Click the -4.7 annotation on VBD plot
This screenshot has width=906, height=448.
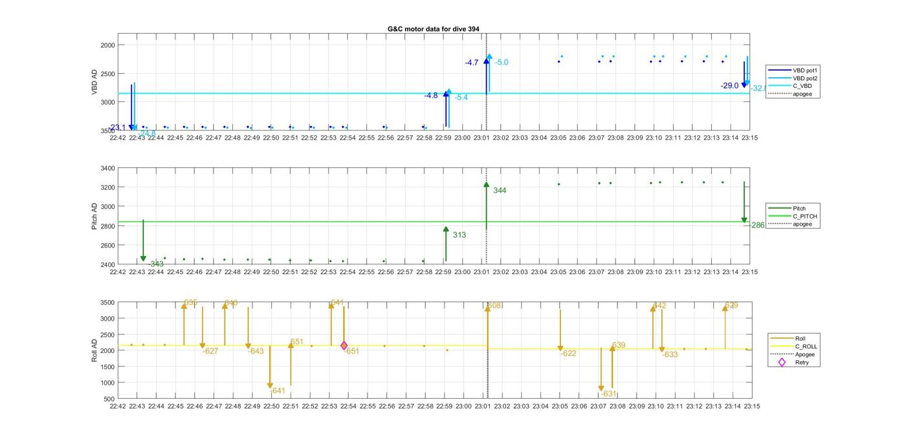coord(472,63)
